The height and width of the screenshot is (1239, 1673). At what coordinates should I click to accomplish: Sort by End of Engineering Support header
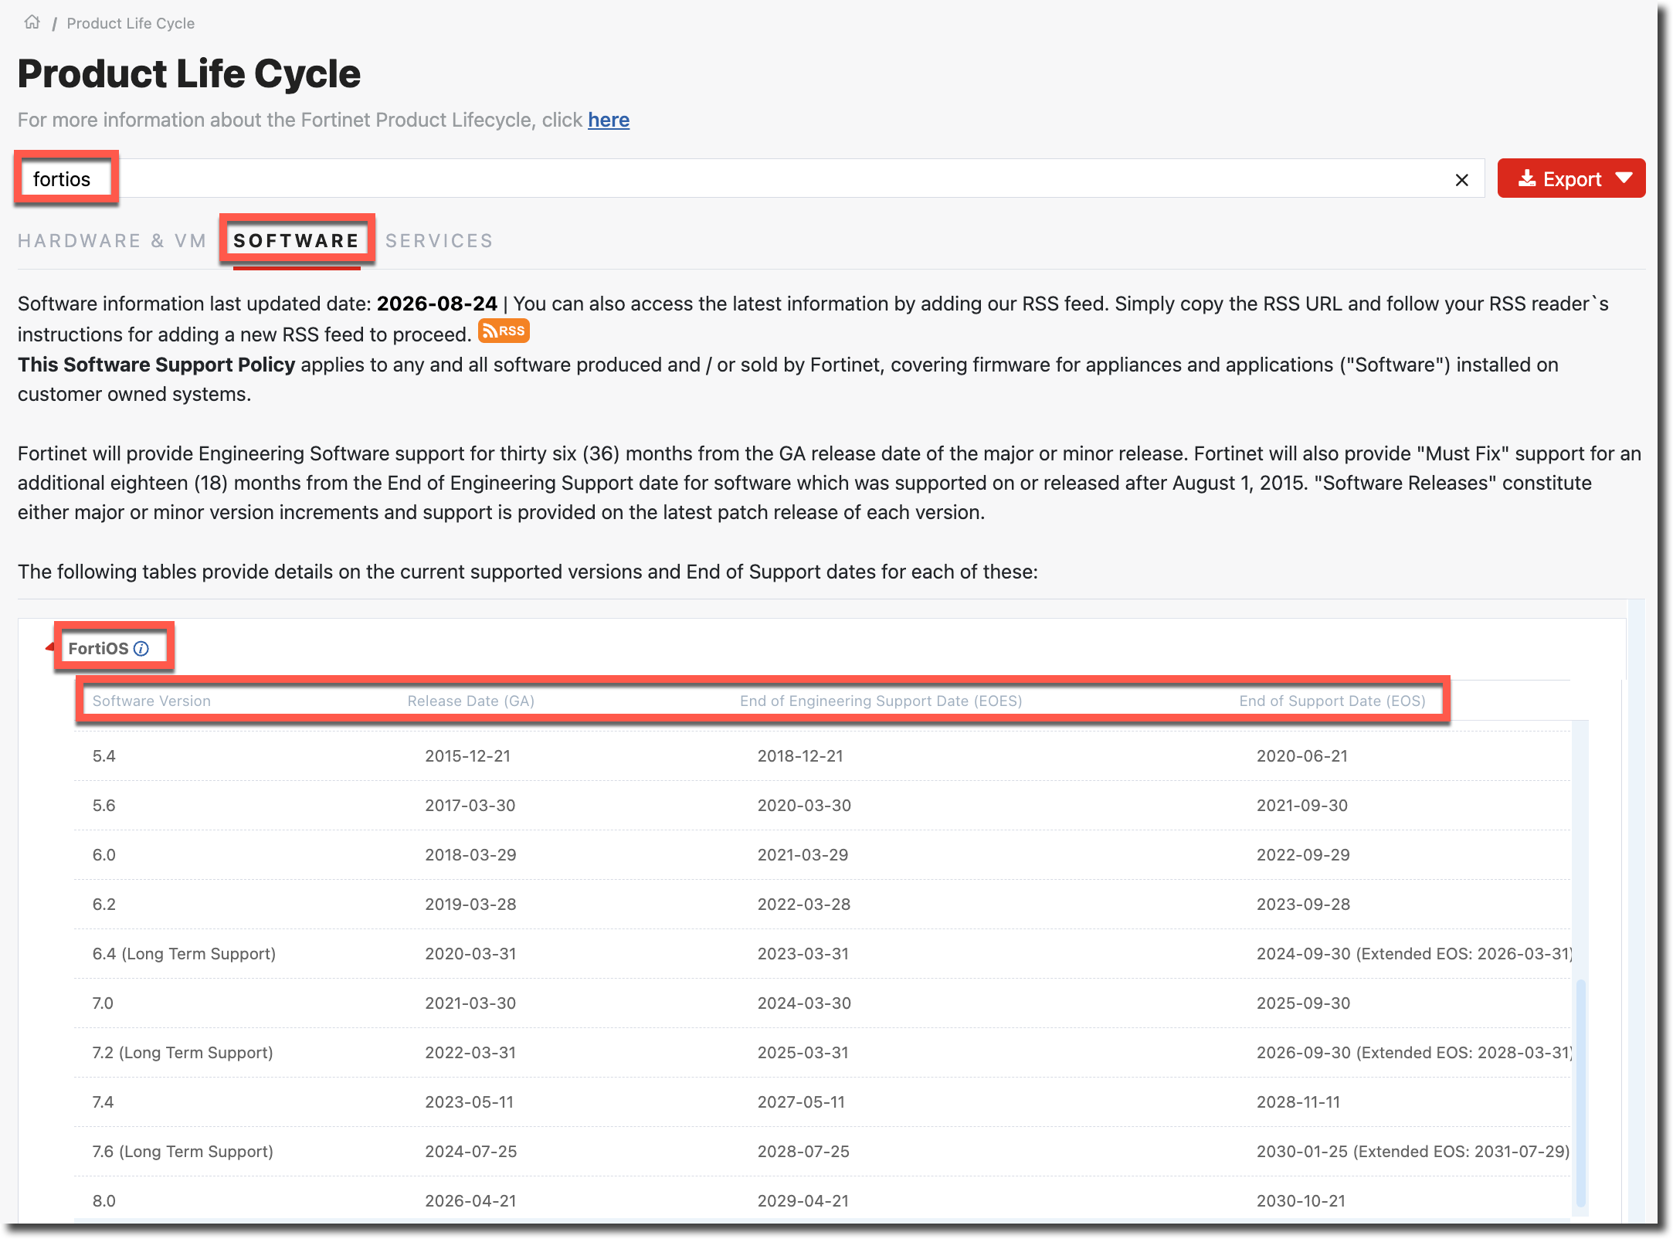tap(881, 701)
